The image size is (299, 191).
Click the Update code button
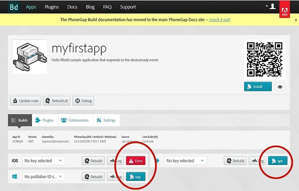click(x=25, y=100)
